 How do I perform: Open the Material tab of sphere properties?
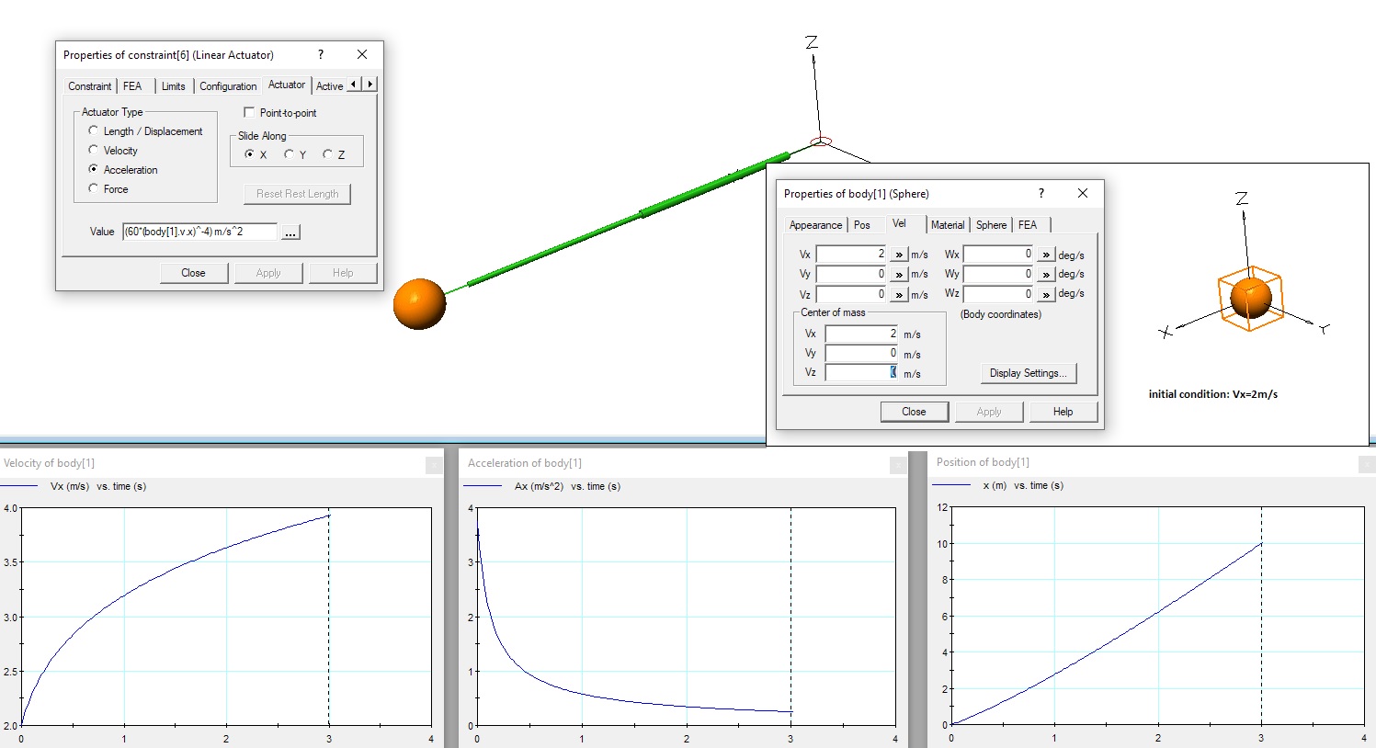coord(947,225)
